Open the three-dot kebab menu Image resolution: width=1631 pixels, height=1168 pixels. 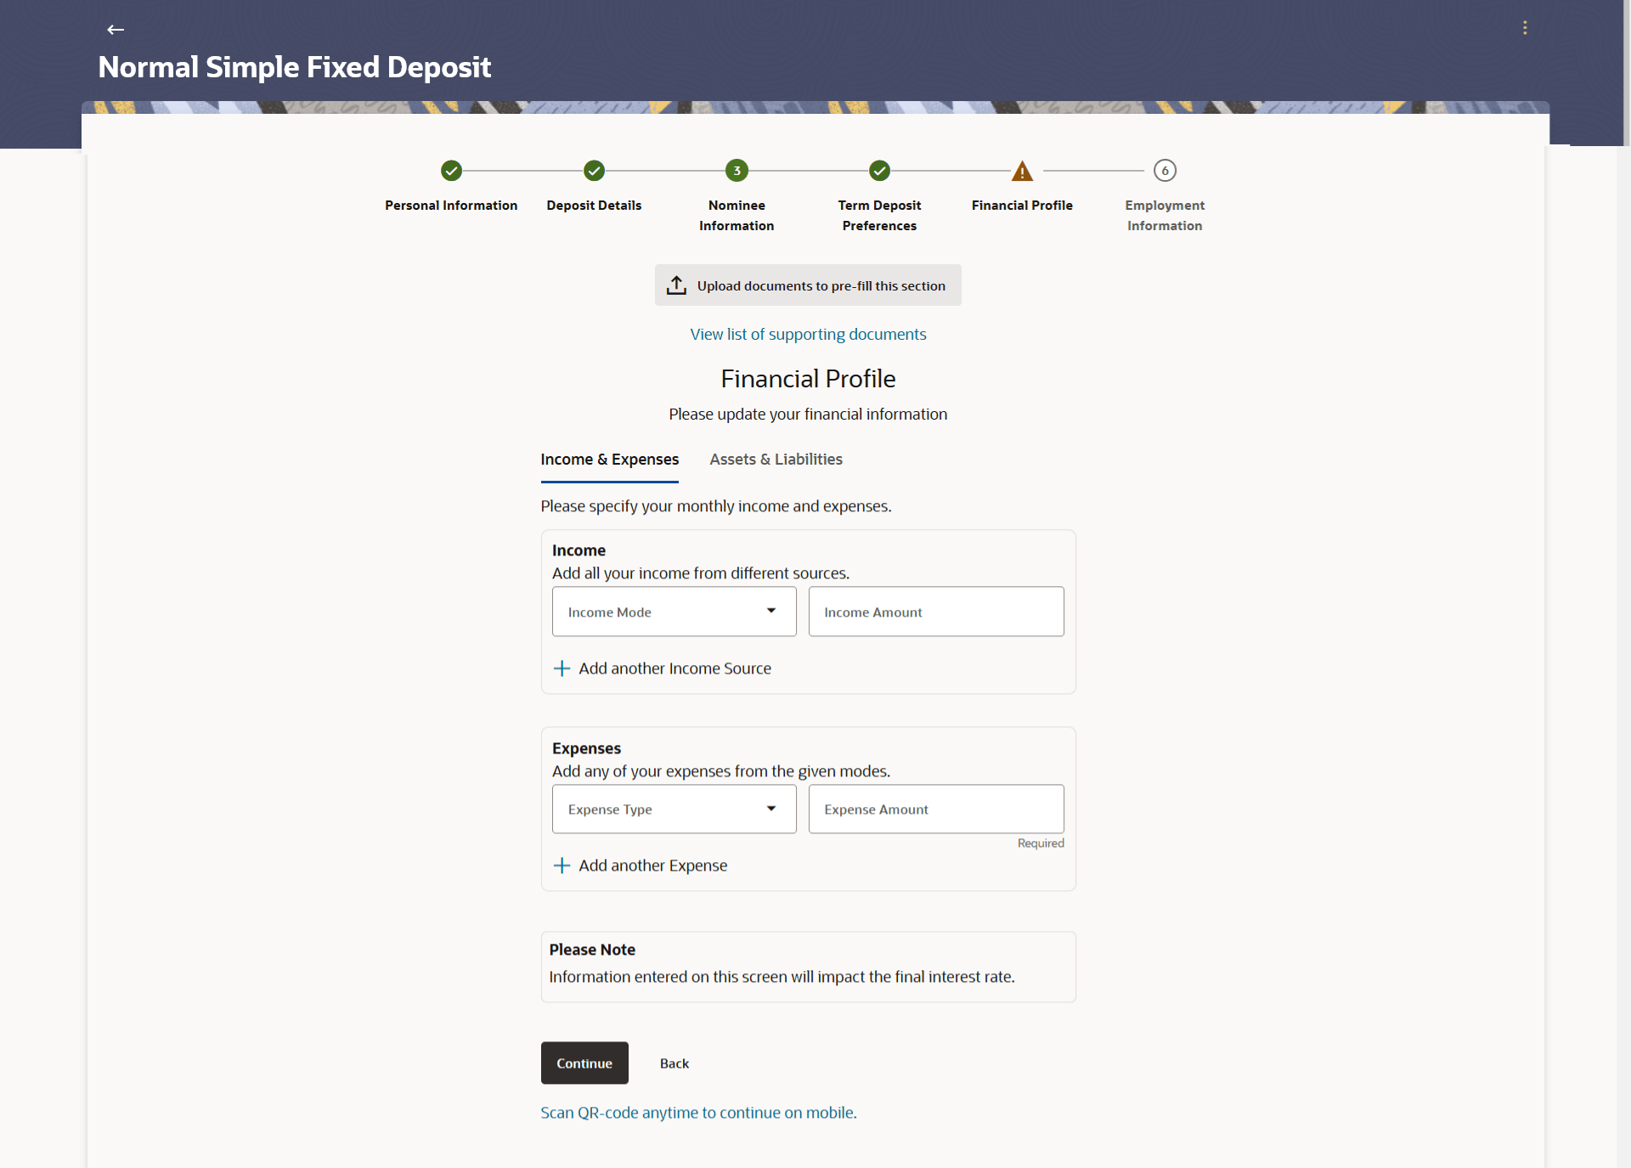1525,28
